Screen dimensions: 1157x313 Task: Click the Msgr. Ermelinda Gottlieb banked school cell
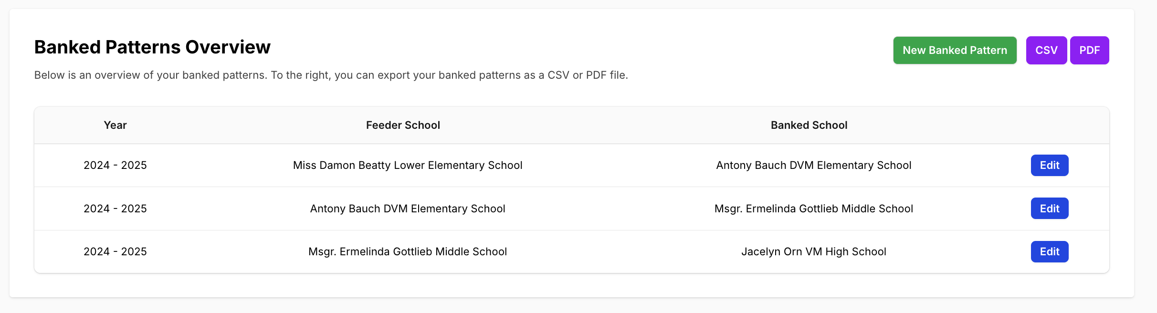point(813,209)
